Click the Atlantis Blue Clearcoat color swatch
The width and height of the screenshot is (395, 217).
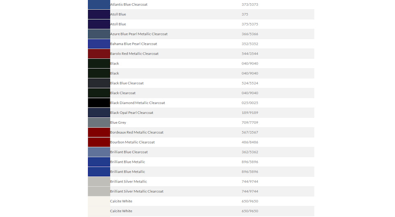coord(99,4)
